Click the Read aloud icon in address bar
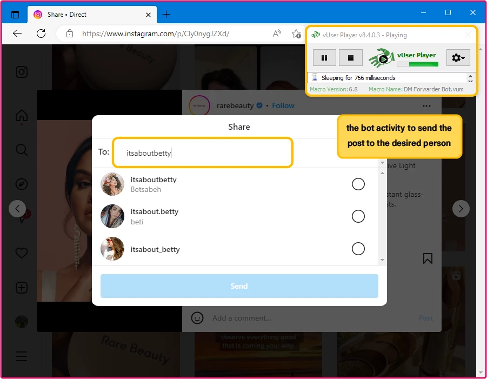 coord(277,34)
